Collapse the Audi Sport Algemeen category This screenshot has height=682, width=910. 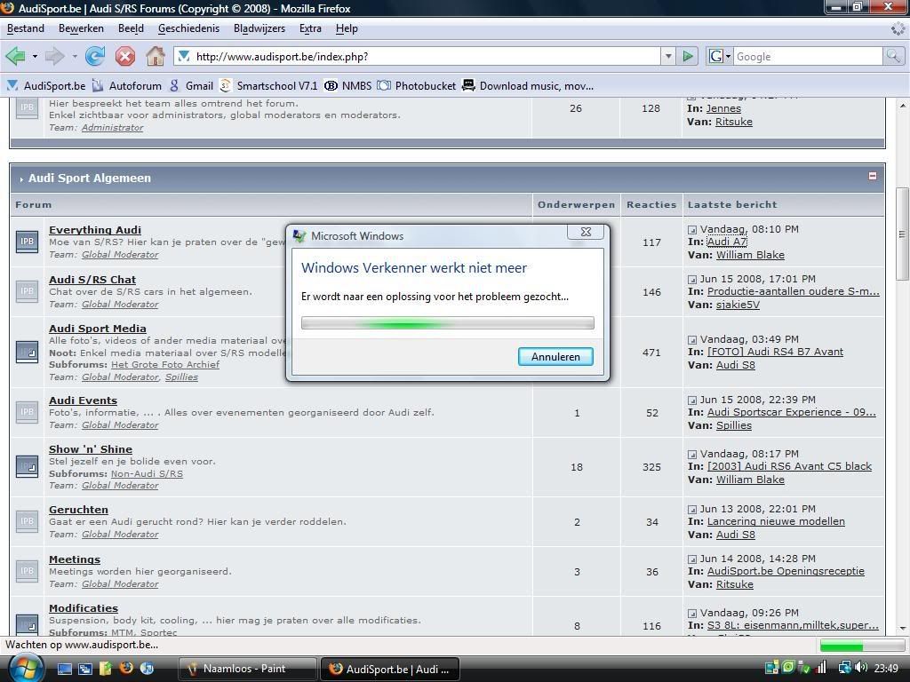point(873,176)
